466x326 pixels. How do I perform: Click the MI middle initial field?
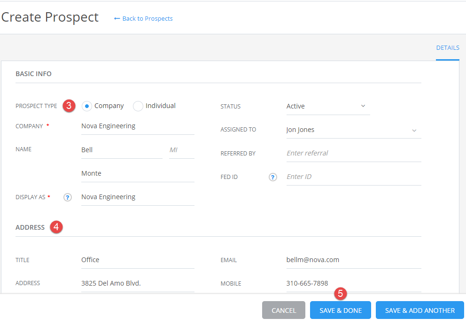point(182,150)
